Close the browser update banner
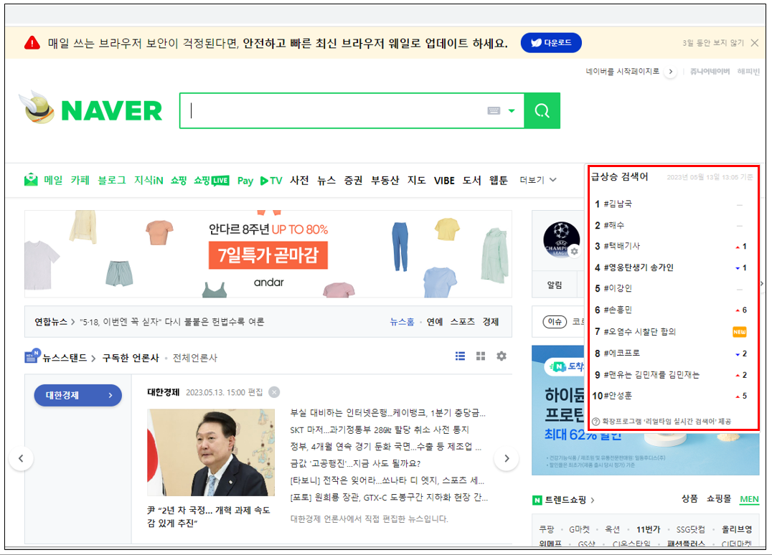Viewport: 772px width, 555px height. click(x=754, y=43)
